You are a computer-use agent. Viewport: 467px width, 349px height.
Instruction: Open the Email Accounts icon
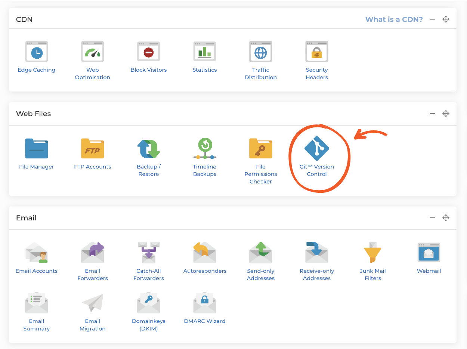click(x=37, y=253)
